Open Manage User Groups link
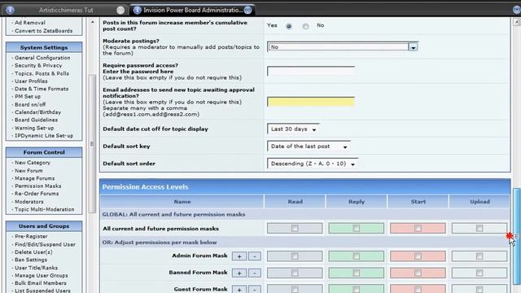 (42, 275)
